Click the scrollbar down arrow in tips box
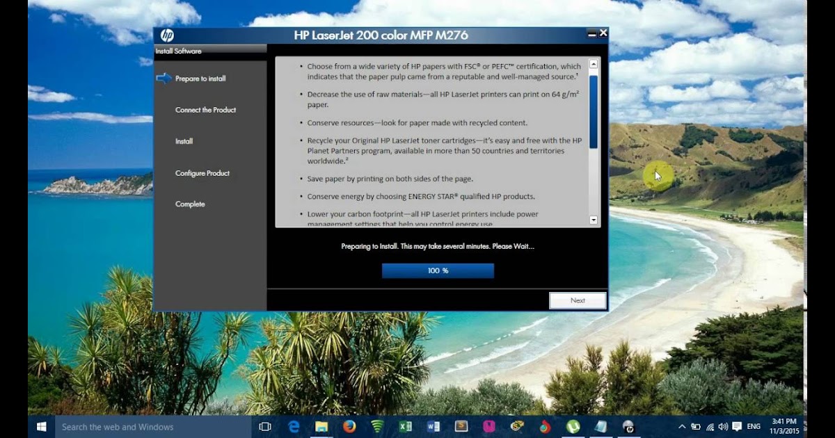 click(594, 220)
